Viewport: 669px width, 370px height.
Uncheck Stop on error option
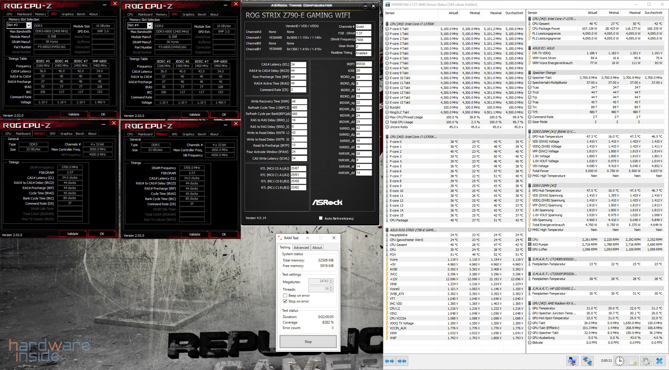[285, 301]
